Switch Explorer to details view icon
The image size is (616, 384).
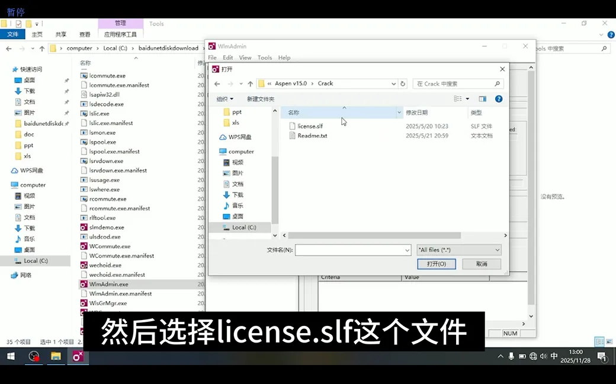pos(599,341)
